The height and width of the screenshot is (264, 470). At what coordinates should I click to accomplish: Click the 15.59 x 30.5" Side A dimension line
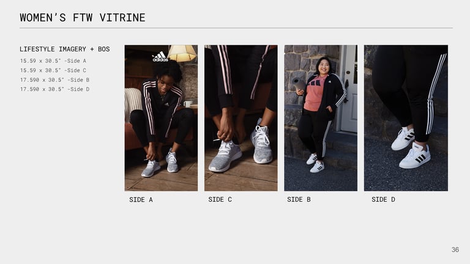[x=53, y=61]
